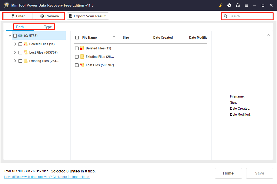277x184 pixels.
Task: Click the MiniTool app logo in title bar
Action: tap(6, 5)
